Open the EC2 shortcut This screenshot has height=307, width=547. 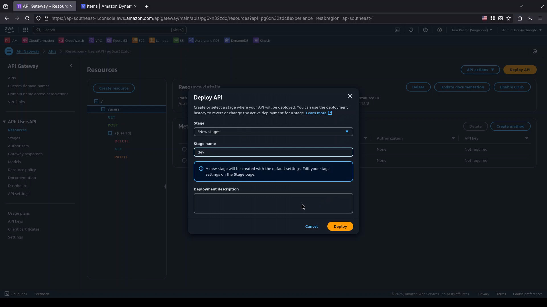click(x=138, y=40)
